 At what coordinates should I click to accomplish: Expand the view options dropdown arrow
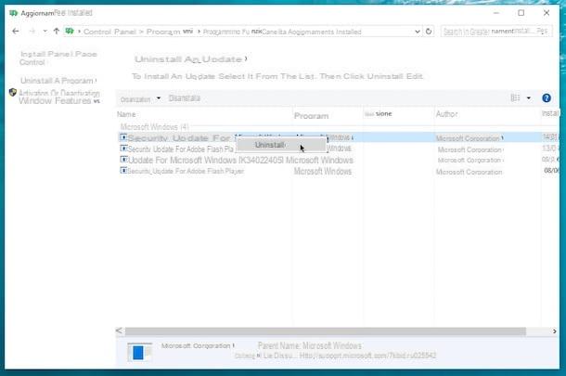point(529,98)
